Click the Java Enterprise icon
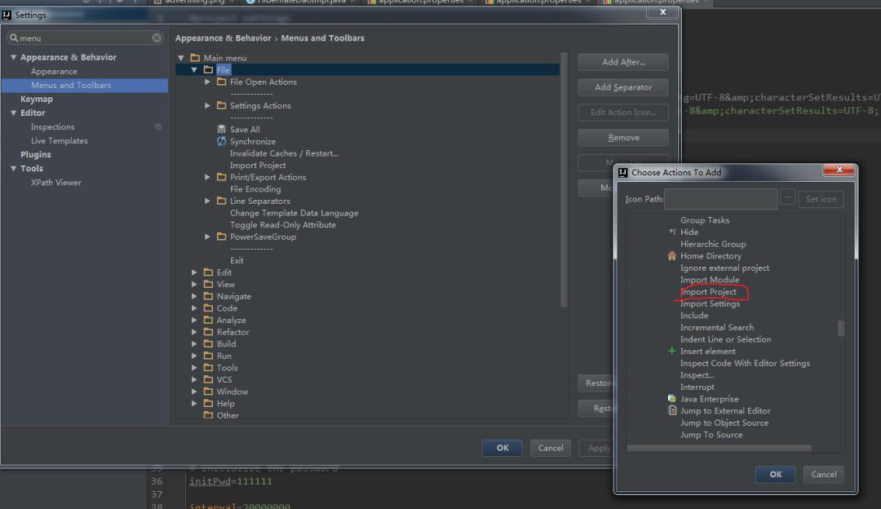 click(672, 399)
